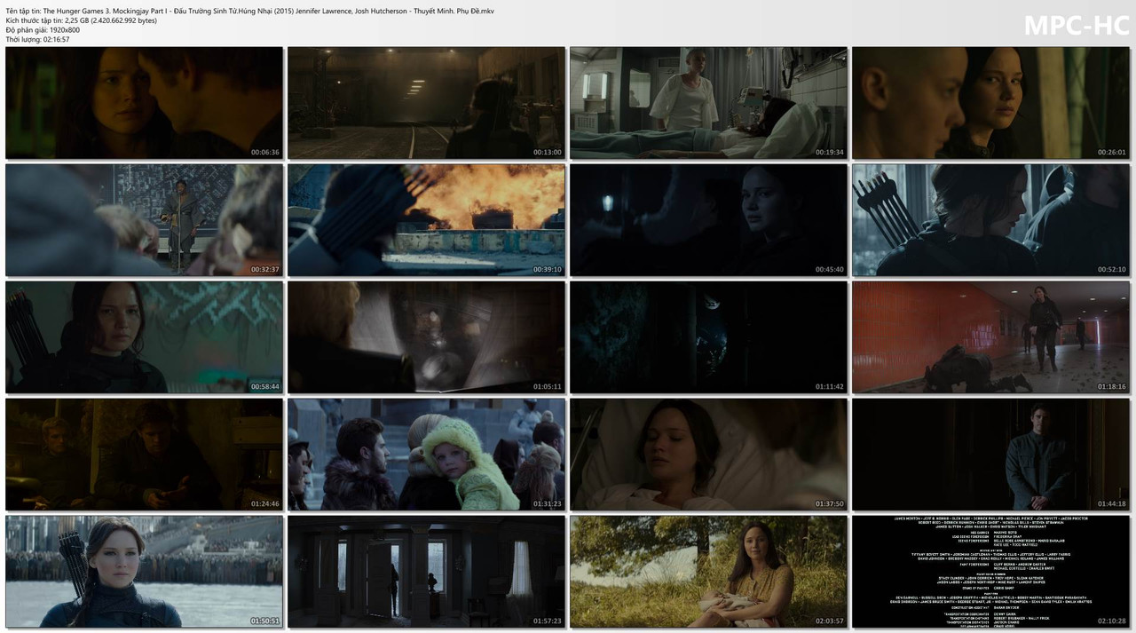Click the timestamp label 01:18:16
The height and width of the screenshot is (633, 1136).
click(x=1111, y=387)
